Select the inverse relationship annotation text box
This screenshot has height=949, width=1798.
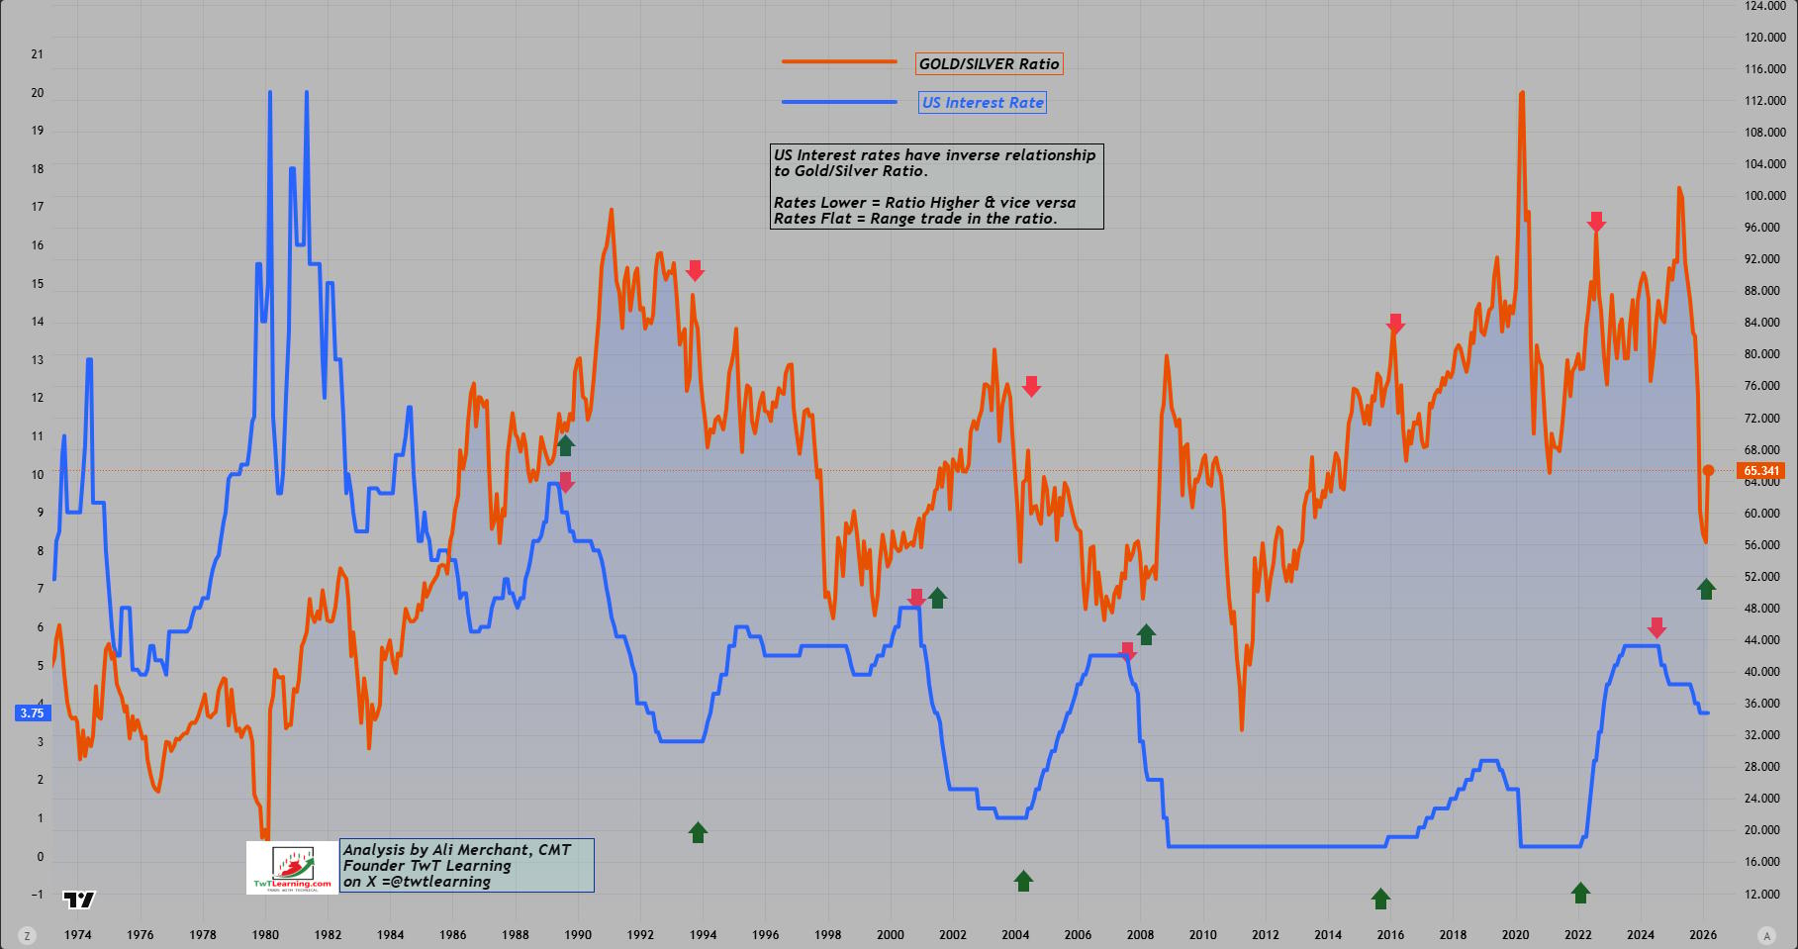coord(936,187)
